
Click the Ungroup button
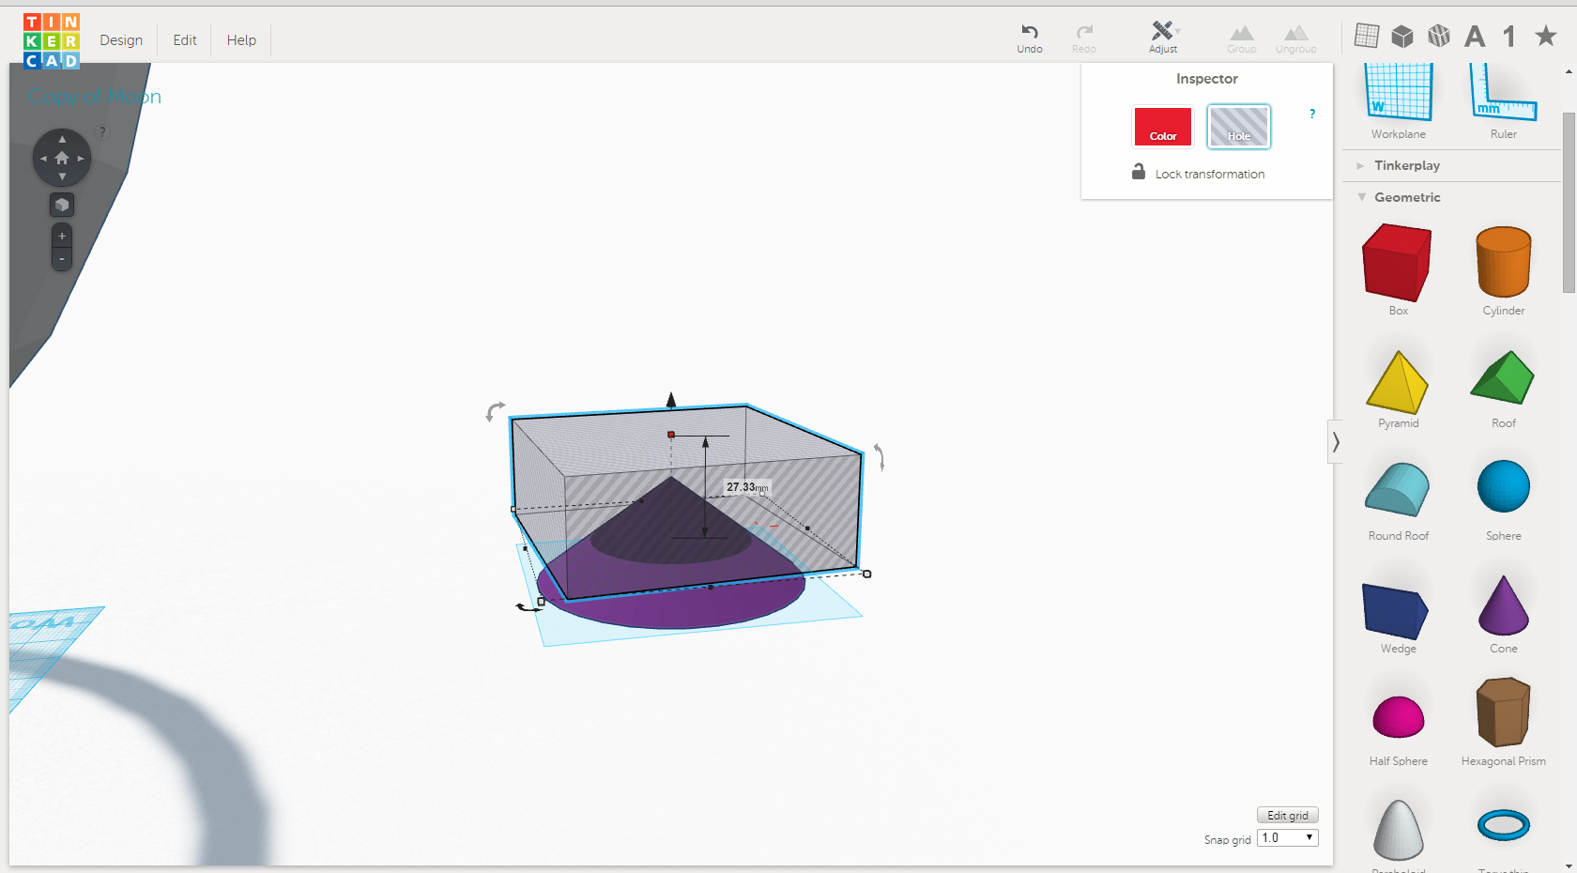tap(1295, 39)
